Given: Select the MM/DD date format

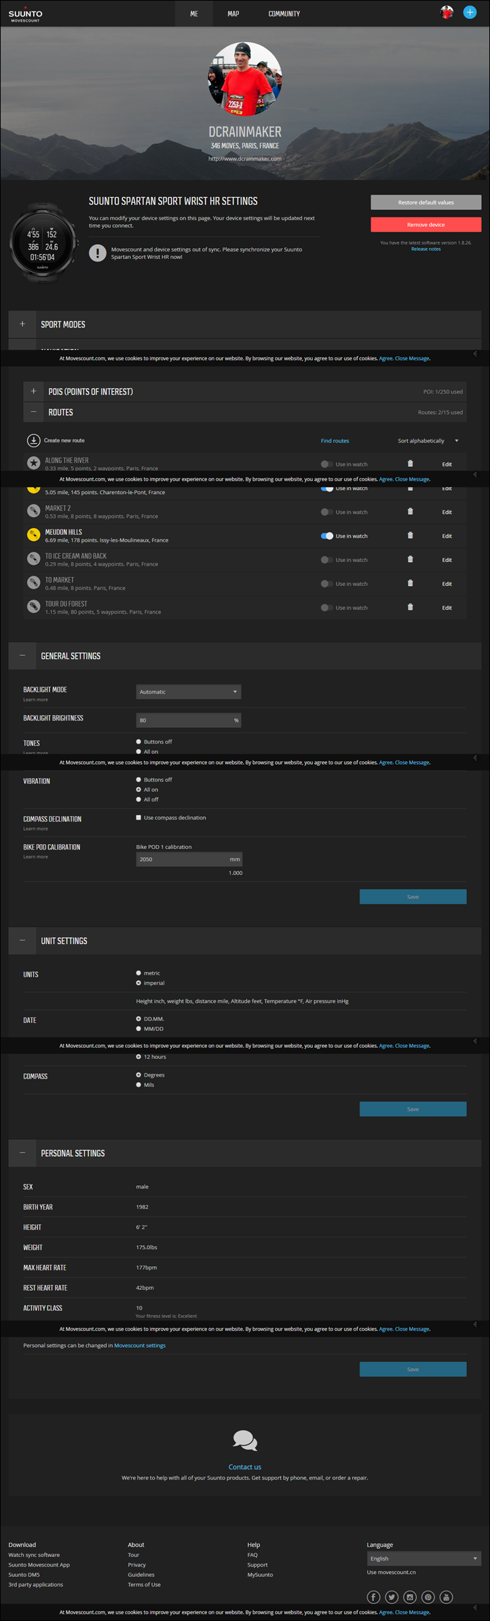Looking at the screenshot, I should (x=138, y=1029).
